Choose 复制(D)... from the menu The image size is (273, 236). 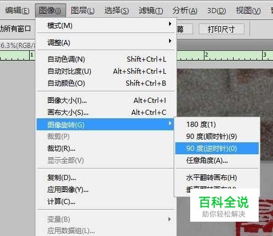tap(106, 178)
